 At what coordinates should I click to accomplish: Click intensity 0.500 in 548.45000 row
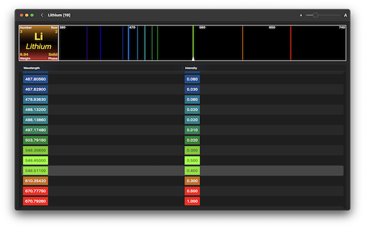pos(192,161)
